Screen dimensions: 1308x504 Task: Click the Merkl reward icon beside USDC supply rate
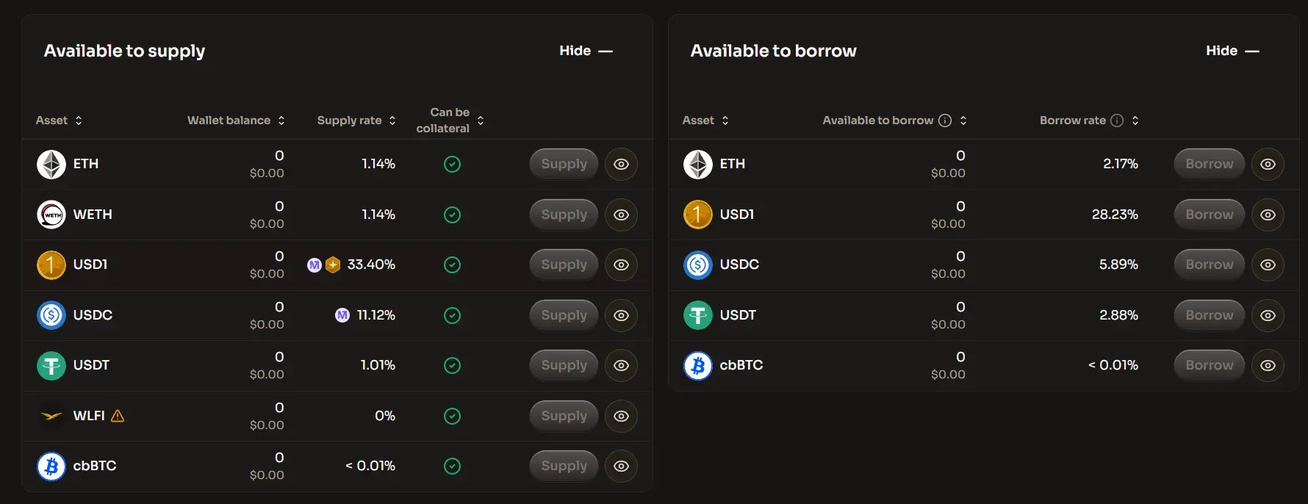click(x=342, y=315)
